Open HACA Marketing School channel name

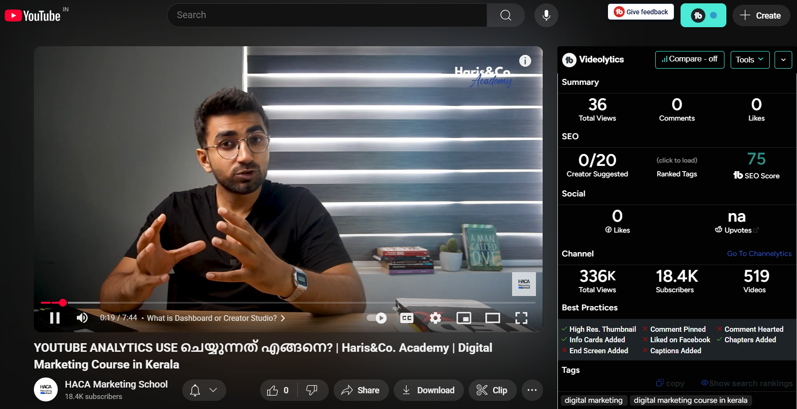tap(116, 384)
